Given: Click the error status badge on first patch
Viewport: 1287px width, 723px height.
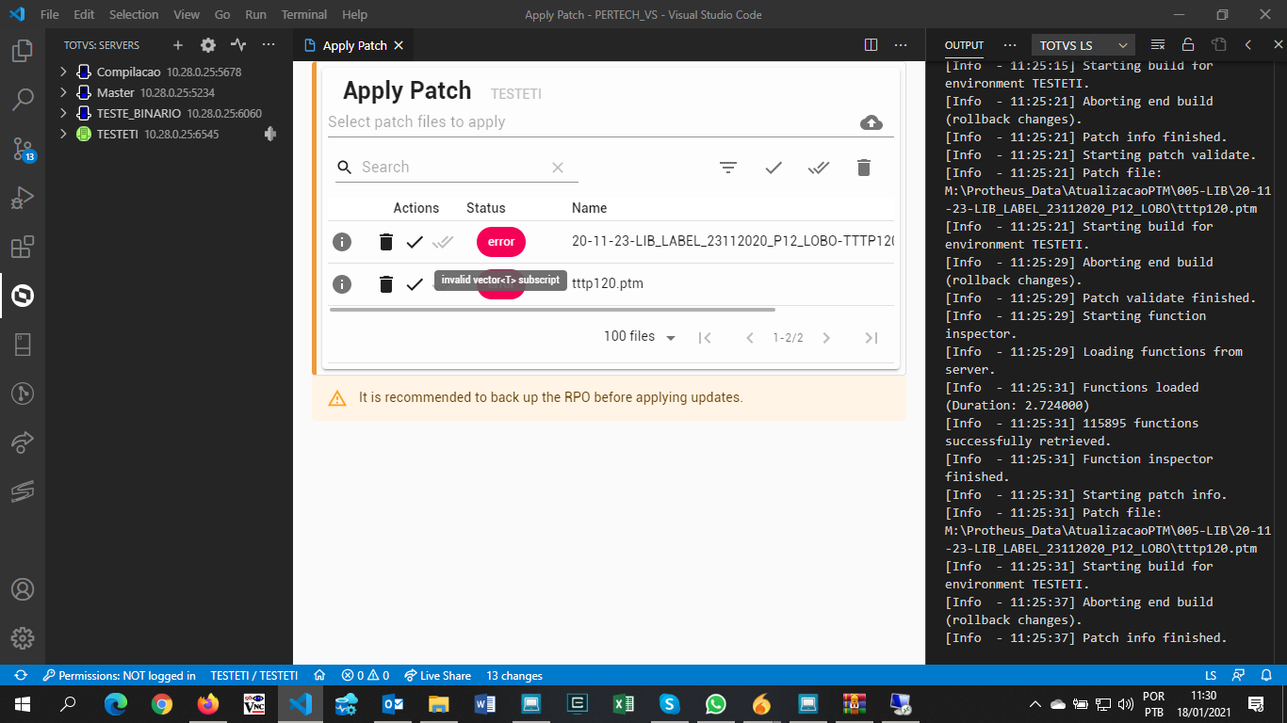Looking at the screenshot, I should click(x=501, y=242).
